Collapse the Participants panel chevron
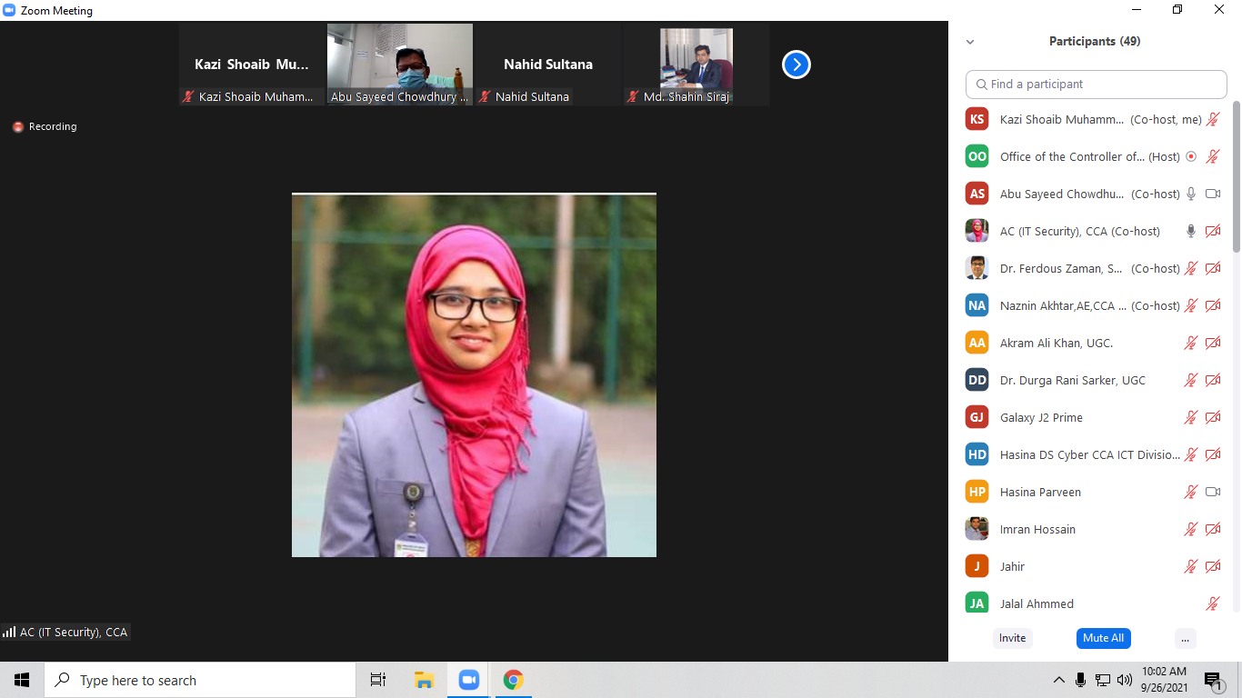The width and height of the screenshot is (1242, 698). click(x=970, y=42)
